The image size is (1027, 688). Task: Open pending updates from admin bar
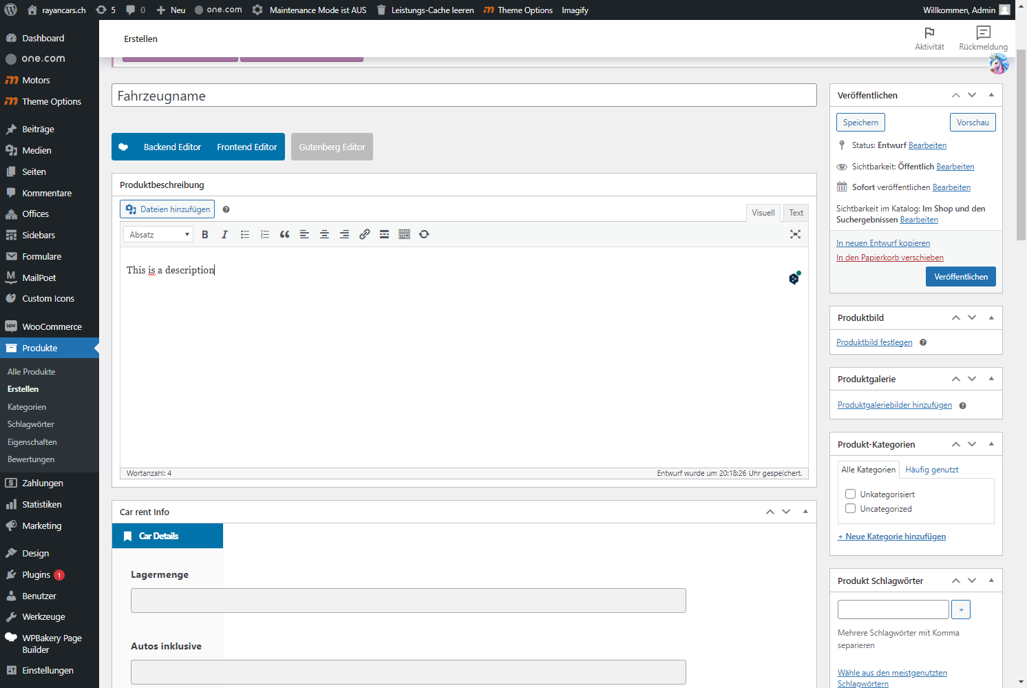pos(105,10)
